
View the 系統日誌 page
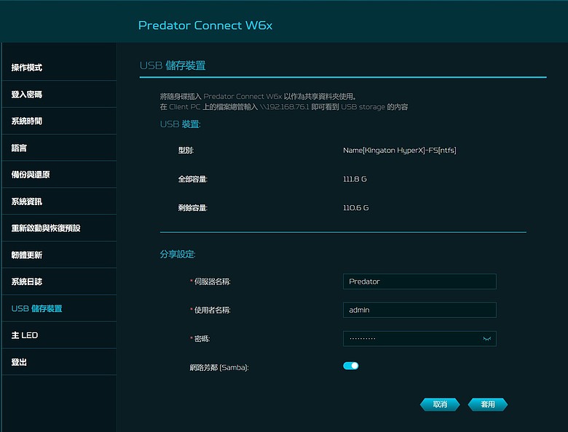click(60, 281)
